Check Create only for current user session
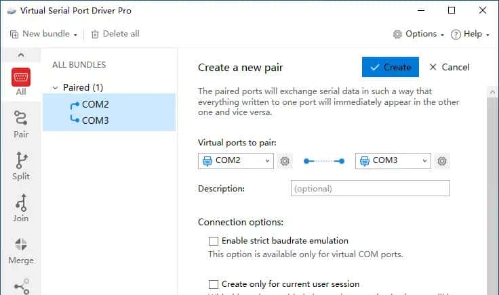 pyautogui.click(x=214, y=284)
